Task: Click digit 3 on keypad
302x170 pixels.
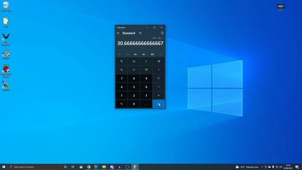Action: click(146, 95)
